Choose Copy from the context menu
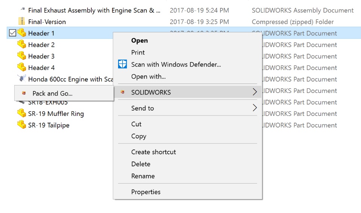 point(139,136)
